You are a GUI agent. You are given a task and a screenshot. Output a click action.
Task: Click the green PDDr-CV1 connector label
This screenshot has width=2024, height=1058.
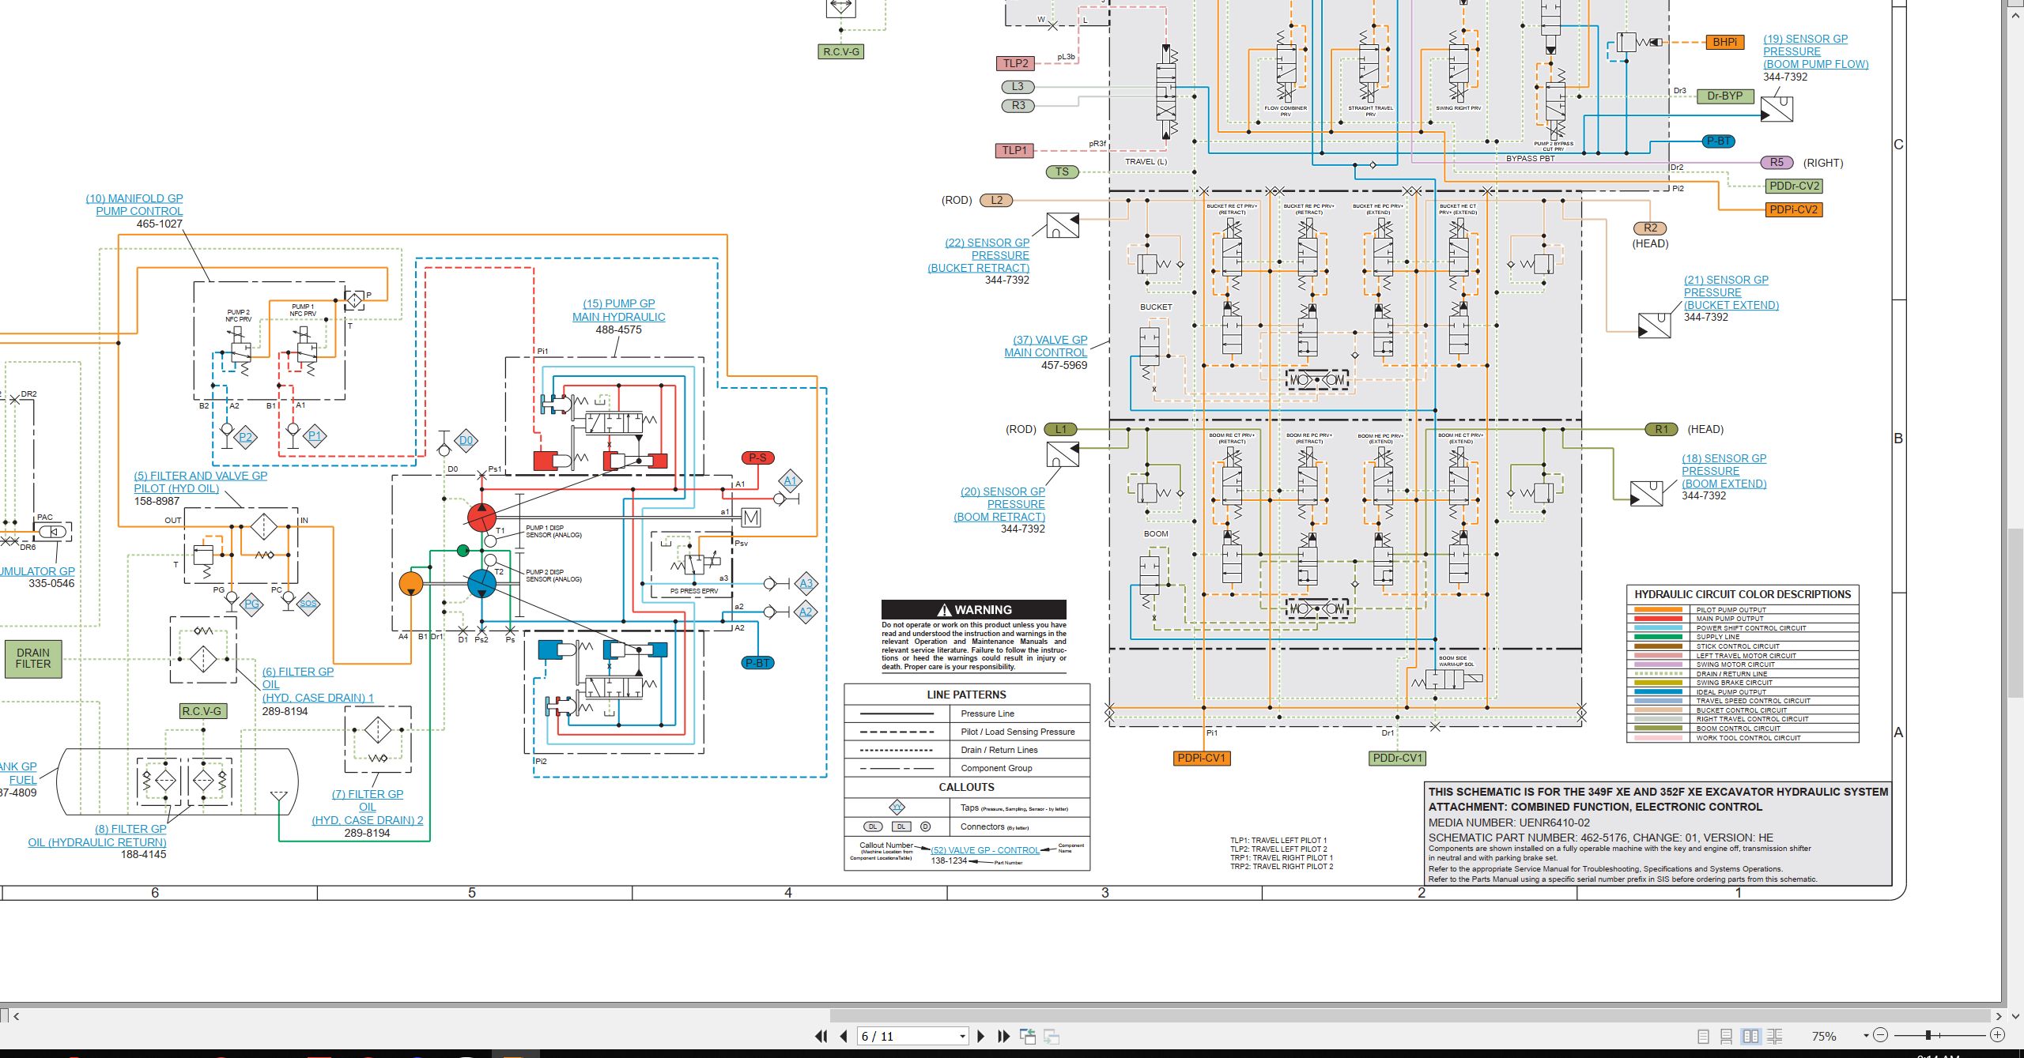pyautogui.click(x=1398, y=758)
